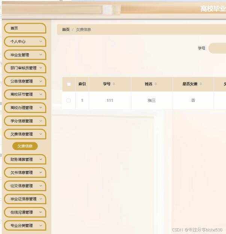
Task: Click the 是否欠费 column header label
Action: [190, 84]
